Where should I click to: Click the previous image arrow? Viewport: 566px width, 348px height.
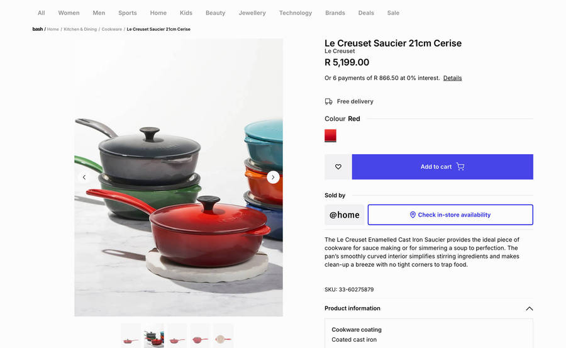click(84, 177)
